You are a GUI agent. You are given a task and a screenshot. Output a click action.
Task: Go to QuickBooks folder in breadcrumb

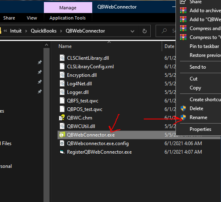[x=43, y=31]
